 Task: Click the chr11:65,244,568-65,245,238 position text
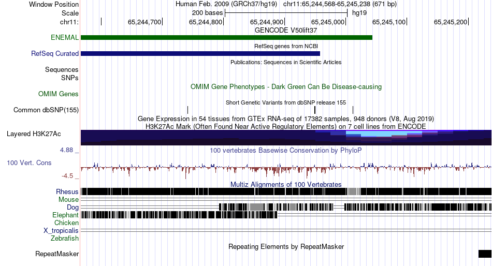[340, 4]
